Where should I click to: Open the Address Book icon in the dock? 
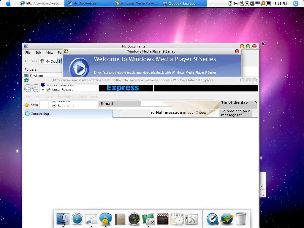(x=120, y=219)
